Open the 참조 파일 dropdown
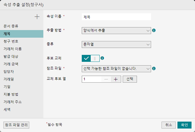195x132 pixels. (116, 69)
